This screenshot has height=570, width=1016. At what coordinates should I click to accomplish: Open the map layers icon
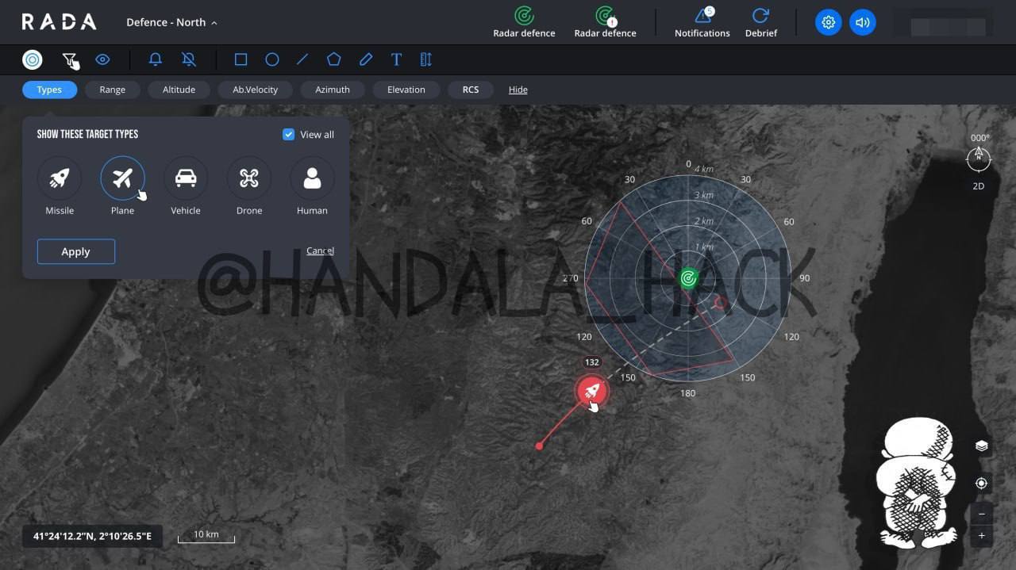click(982, 446)
